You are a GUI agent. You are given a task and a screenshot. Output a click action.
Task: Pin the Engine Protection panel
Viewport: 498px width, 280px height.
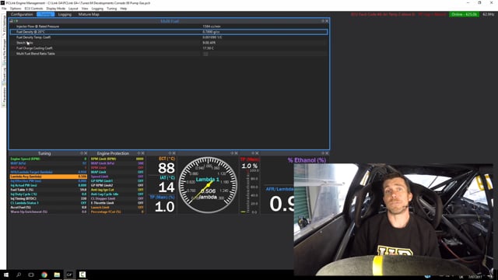(x=139, y=153)
